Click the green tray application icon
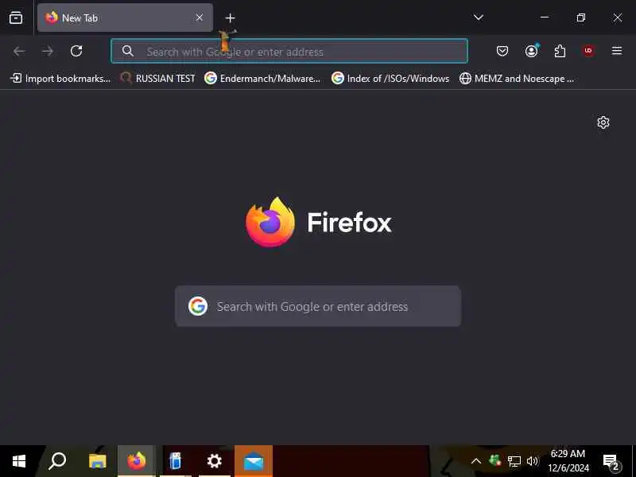This screenshot has height=477, width=636. 494,461
